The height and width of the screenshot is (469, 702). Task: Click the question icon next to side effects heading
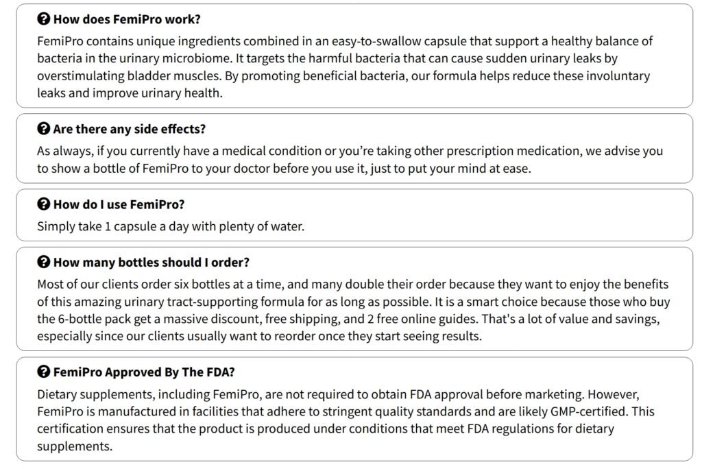tap(43, 129)
